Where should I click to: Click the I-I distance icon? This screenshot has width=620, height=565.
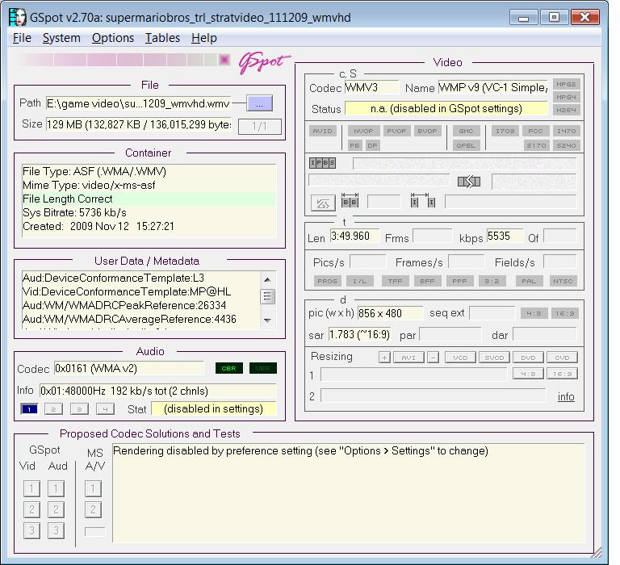coord(423,200)
